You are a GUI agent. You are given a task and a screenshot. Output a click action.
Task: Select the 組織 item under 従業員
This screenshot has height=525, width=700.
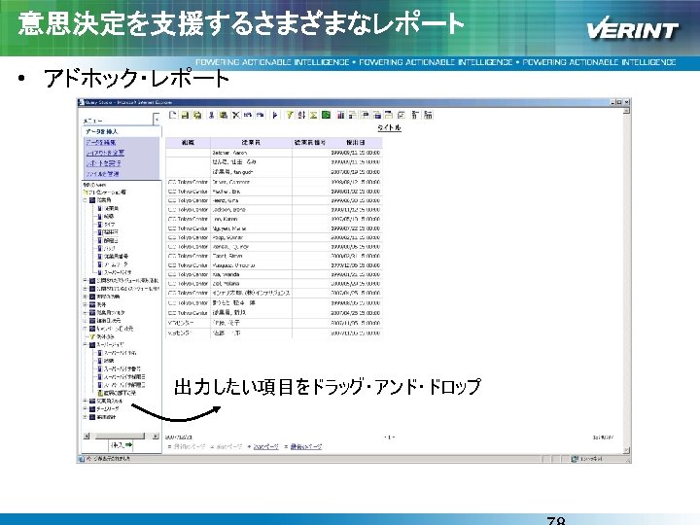click(109, 217)
